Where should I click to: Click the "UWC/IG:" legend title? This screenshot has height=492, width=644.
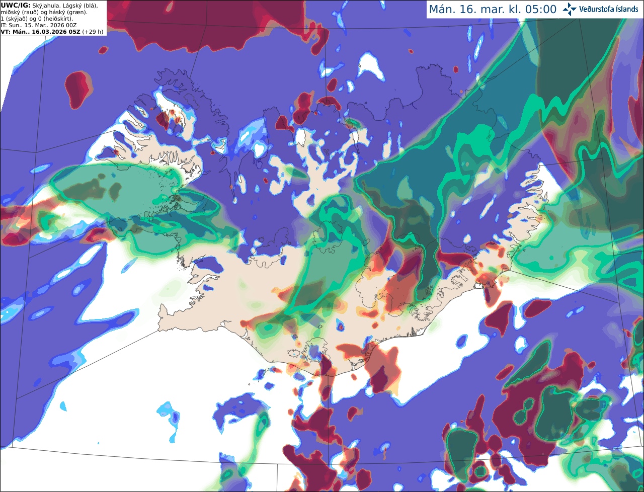pos(15,5)
